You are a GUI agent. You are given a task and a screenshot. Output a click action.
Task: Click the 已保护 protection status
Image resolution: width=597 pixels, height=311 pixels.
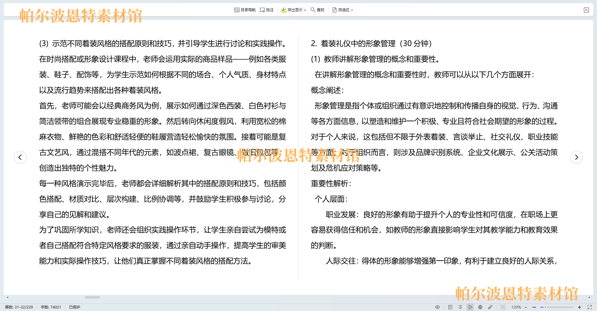point(75,307)
